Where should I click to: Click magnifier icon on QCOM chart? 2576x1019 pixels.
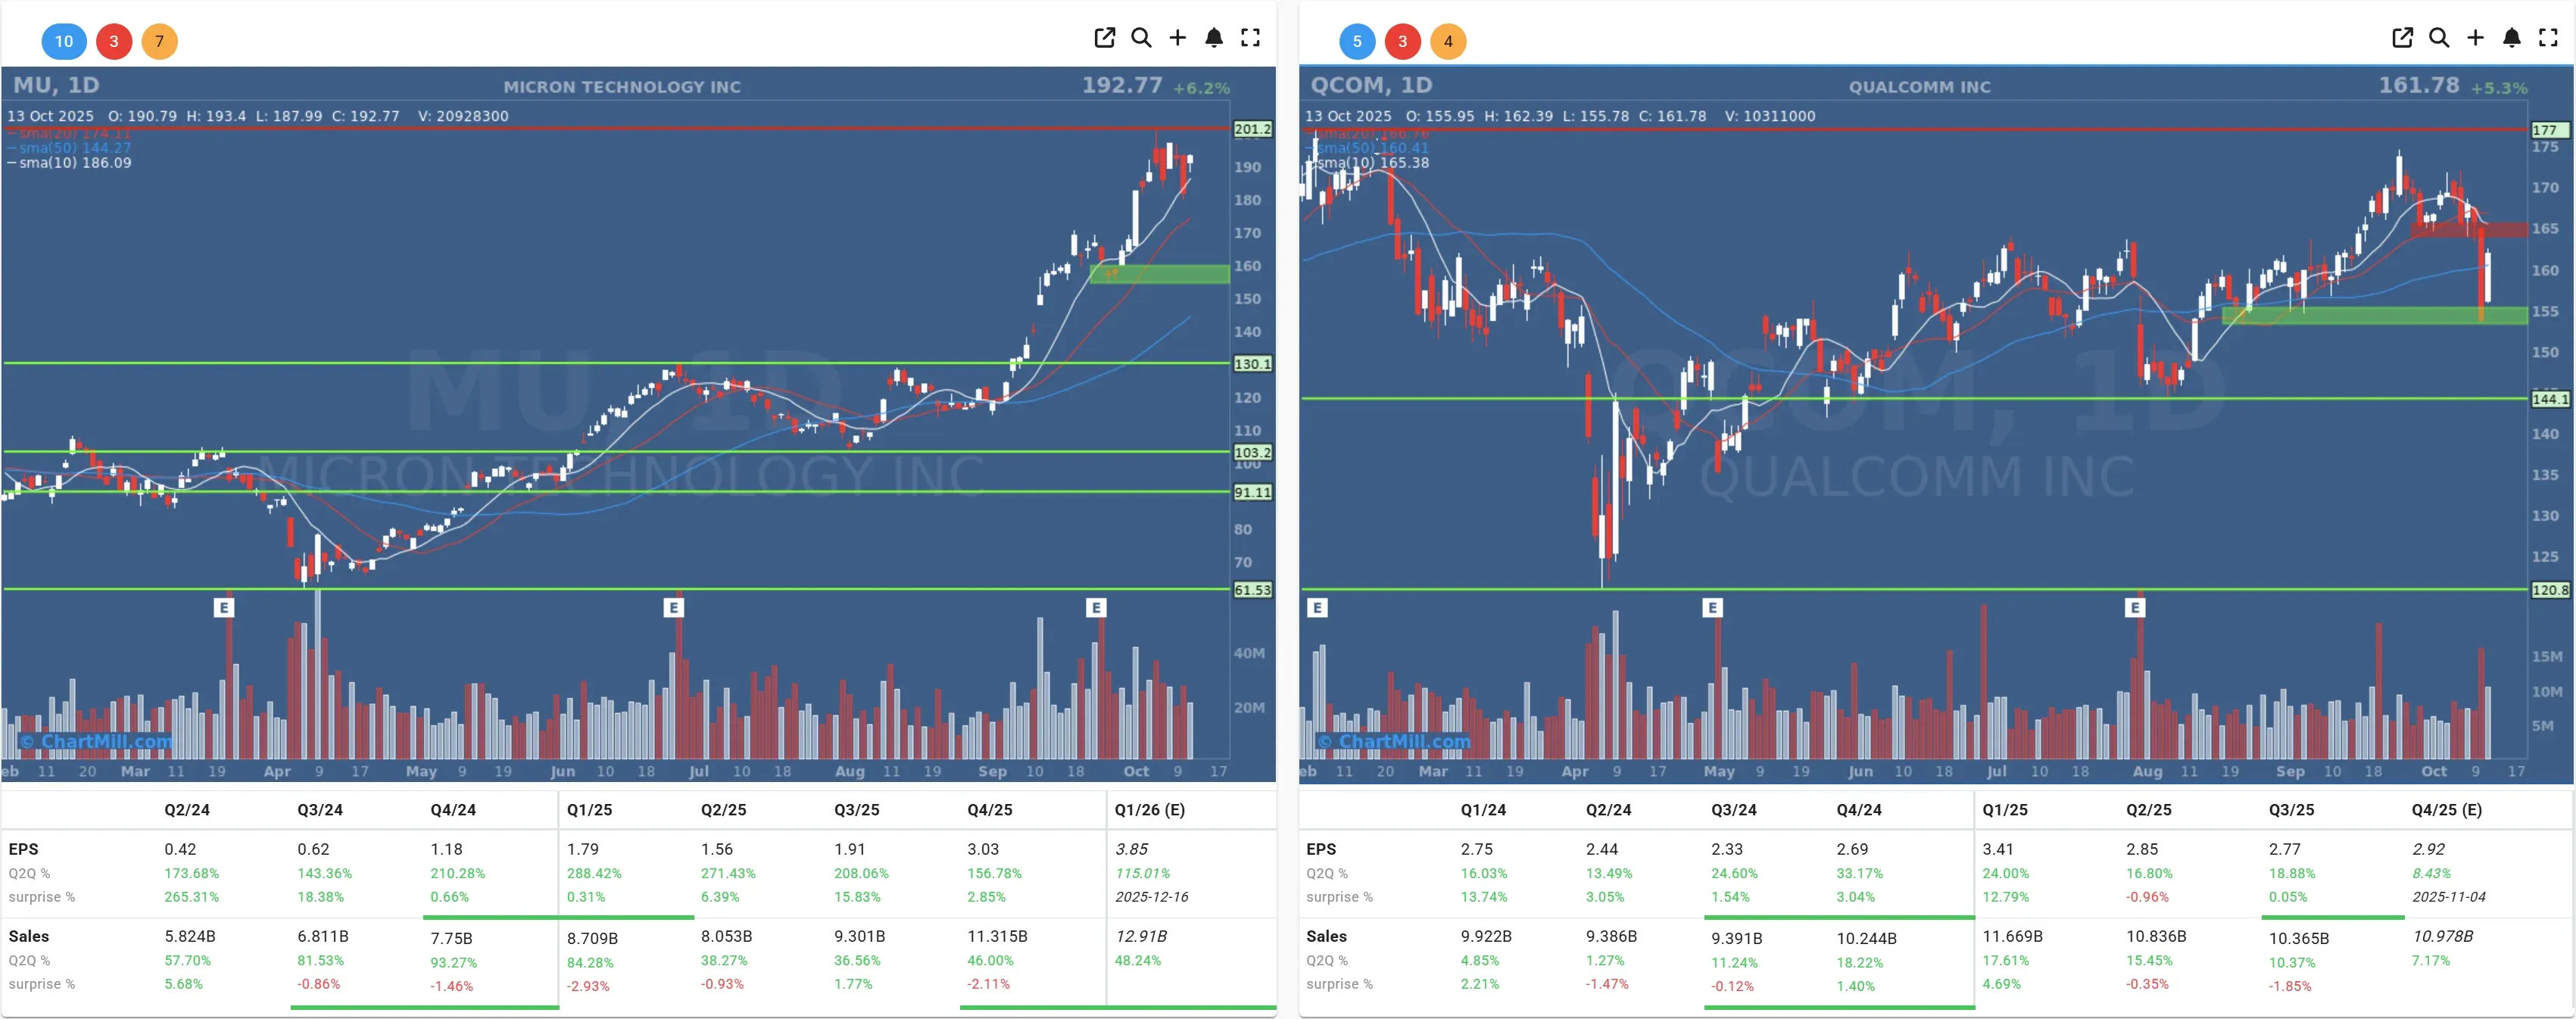(2439, 38)
